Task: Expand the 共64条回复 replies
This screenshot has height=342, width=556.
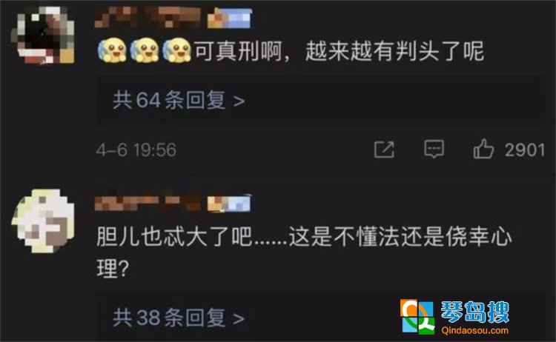Action: [x=179, y=100]
